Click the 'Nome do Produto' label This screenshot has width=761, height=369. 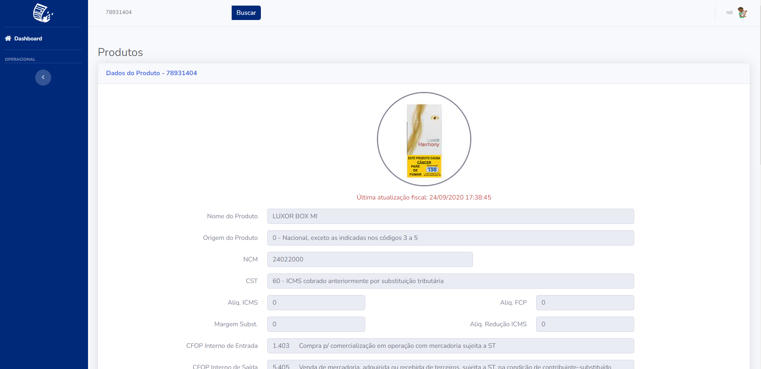coord(232,216)
